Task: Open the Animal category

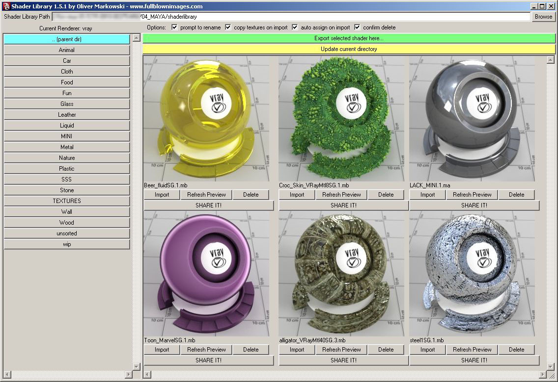Action: [66, 50]
